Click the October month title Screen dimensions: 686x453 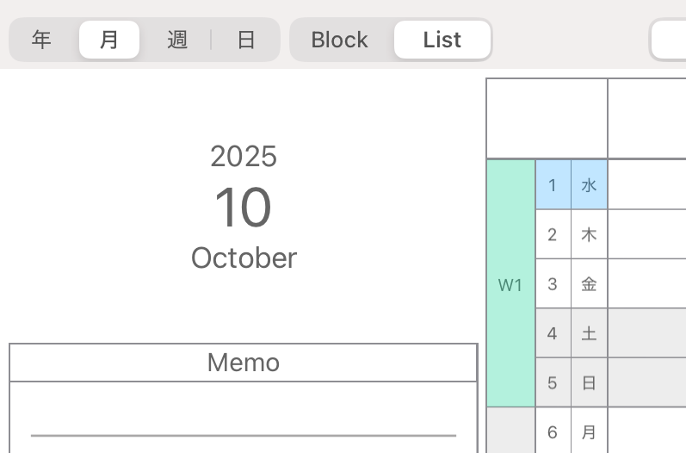pyautogui.click(x=244, y=258)
